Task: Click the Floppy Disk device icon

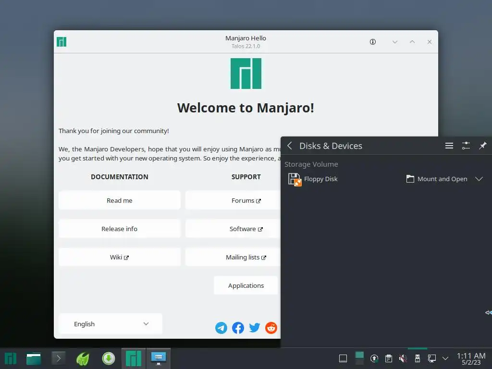Action: 295,179
